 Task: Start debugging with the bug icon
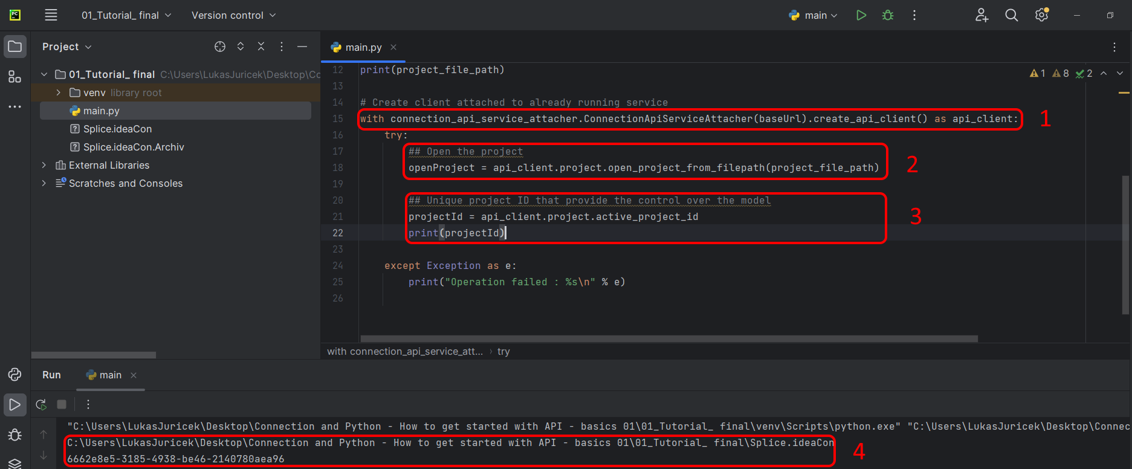point(888,15)
